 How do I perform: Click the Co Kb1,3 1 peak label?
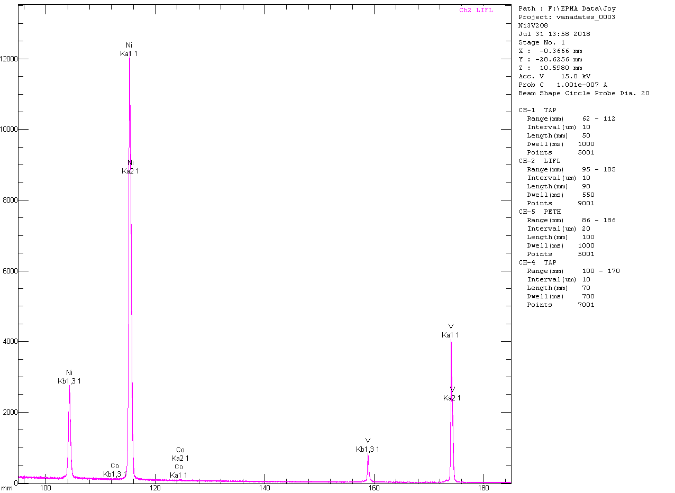(115, 470)
